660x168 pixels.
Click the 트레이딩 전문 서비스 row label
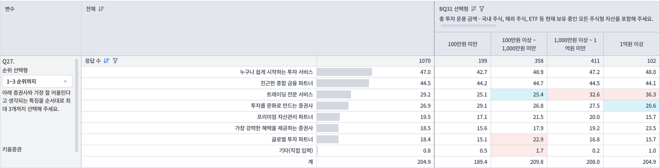[290, 95]
